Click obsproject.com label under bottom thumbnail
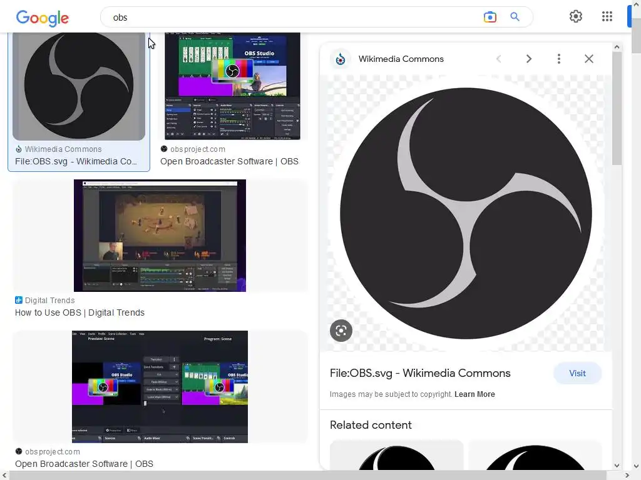 coord(53,451)
